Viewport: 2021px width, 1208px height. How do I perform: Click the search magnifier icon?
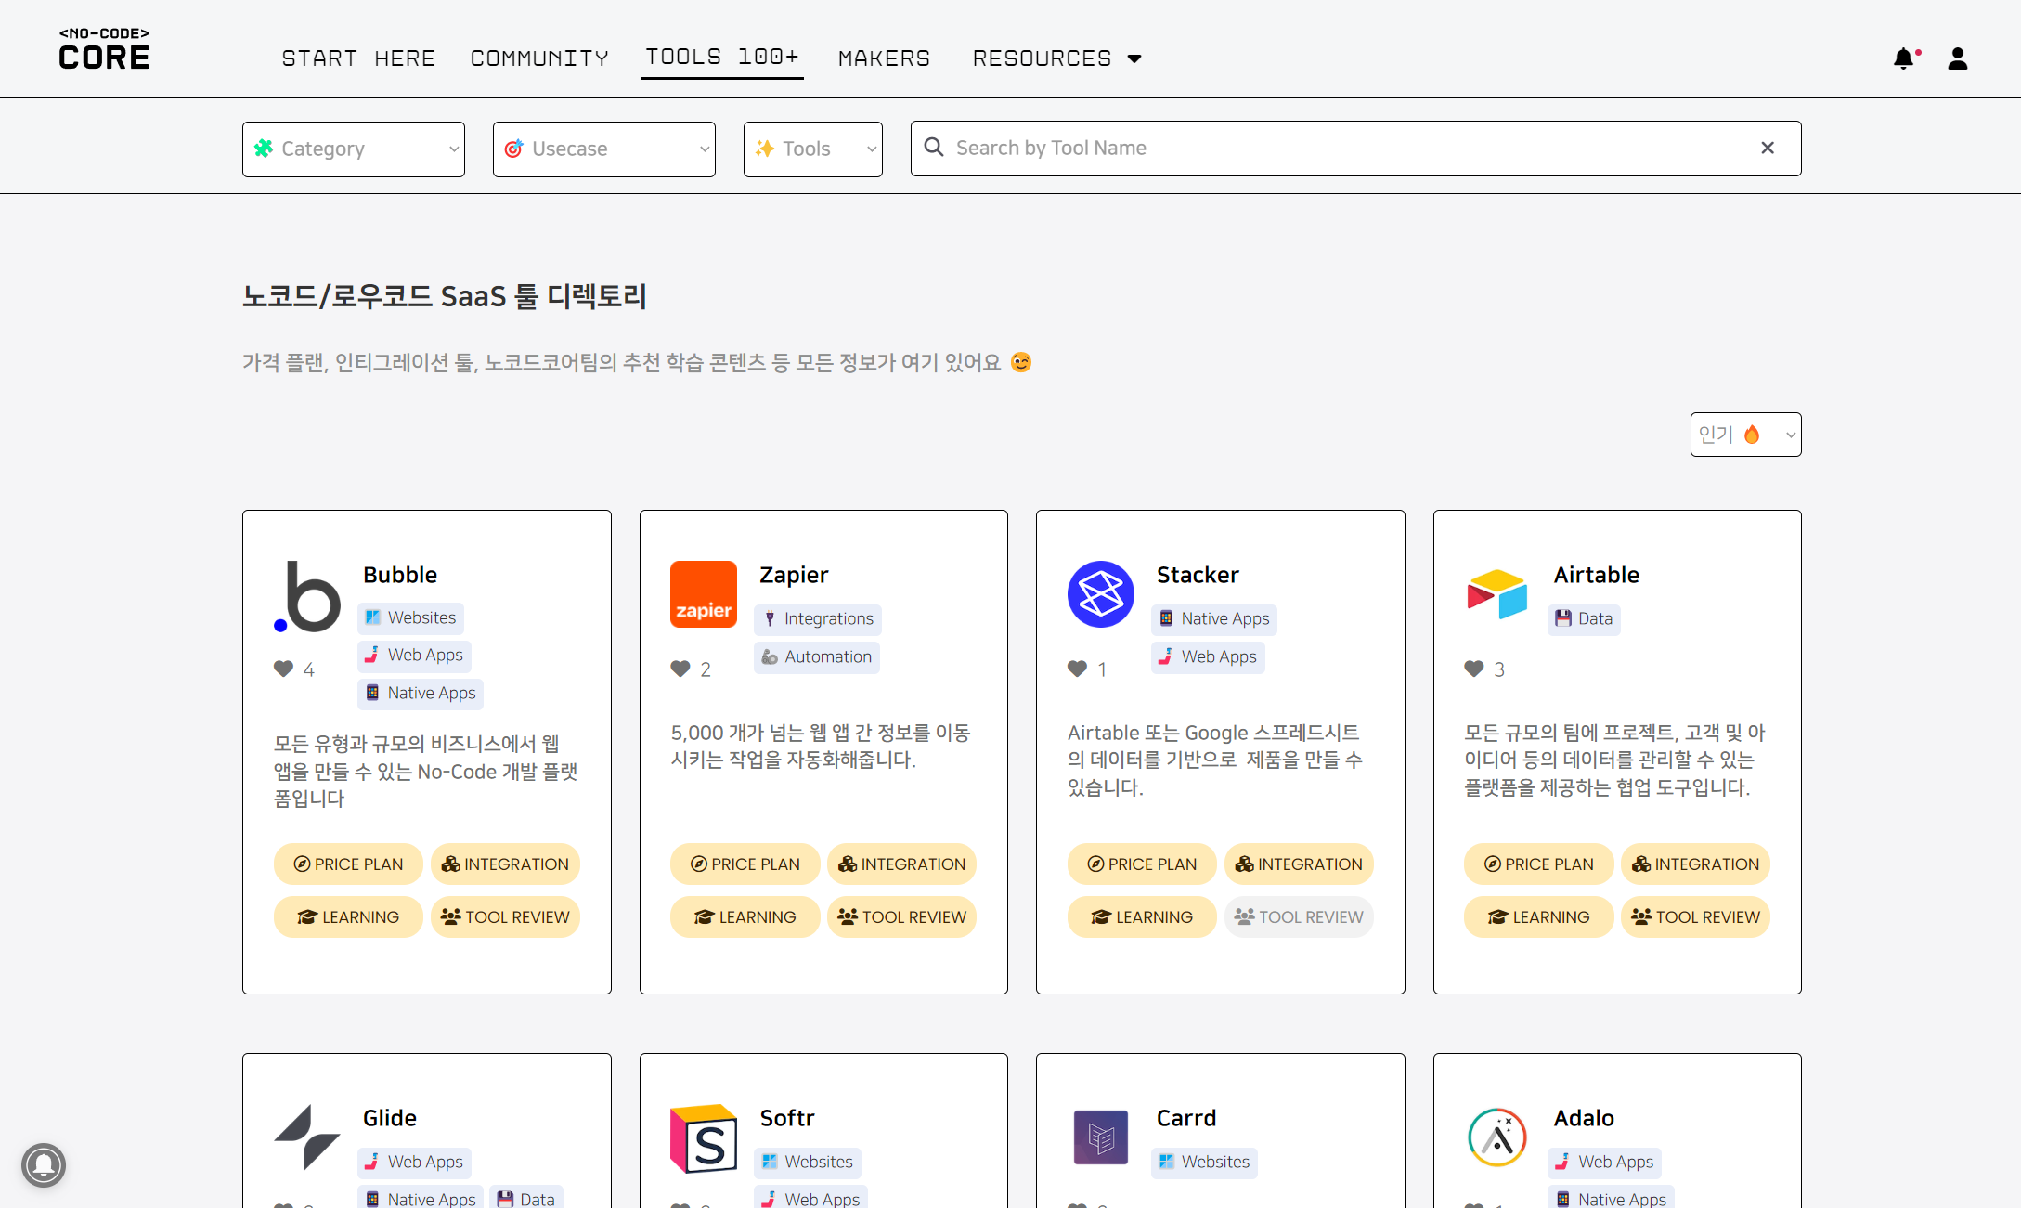click(x=934, y=148)
